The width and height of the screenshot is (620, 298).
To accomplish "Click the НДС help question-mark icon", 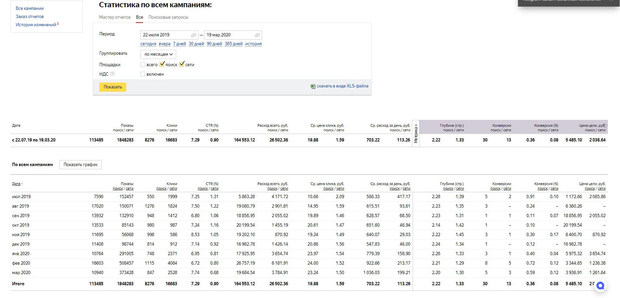I will click(113, 74).
